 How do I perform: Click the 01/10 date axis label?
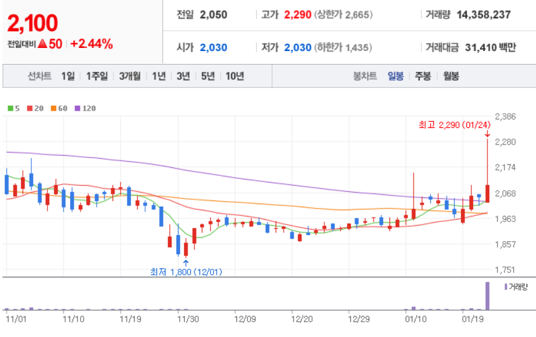[x=415, y=319]
